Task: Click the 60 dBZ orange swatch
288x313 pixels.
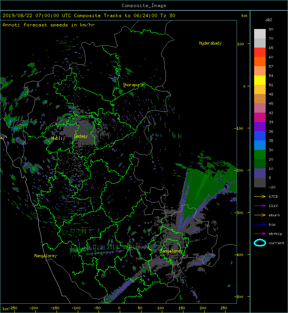Action: (260, 61)
